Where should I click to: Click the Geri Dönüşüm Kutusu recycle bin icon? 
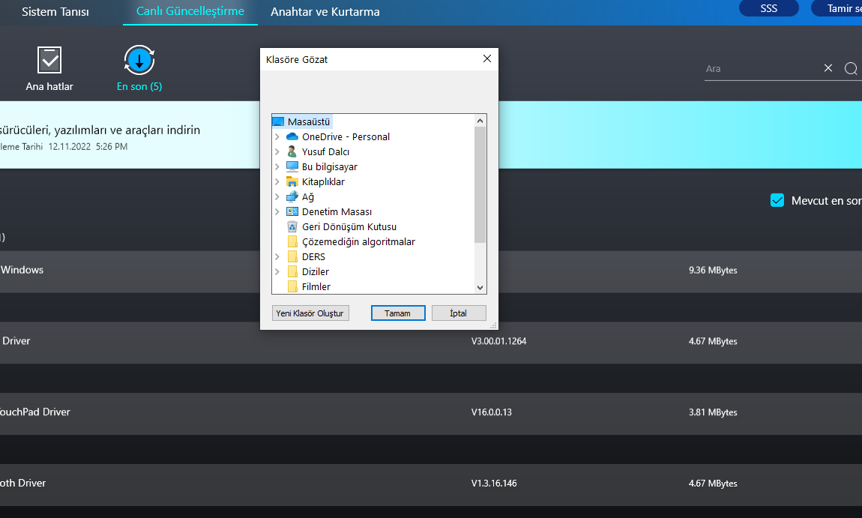point(292,226)
